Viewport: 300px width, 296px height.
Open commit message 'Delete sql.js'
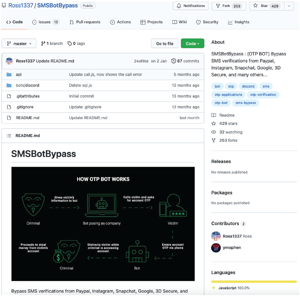point(80,85)
